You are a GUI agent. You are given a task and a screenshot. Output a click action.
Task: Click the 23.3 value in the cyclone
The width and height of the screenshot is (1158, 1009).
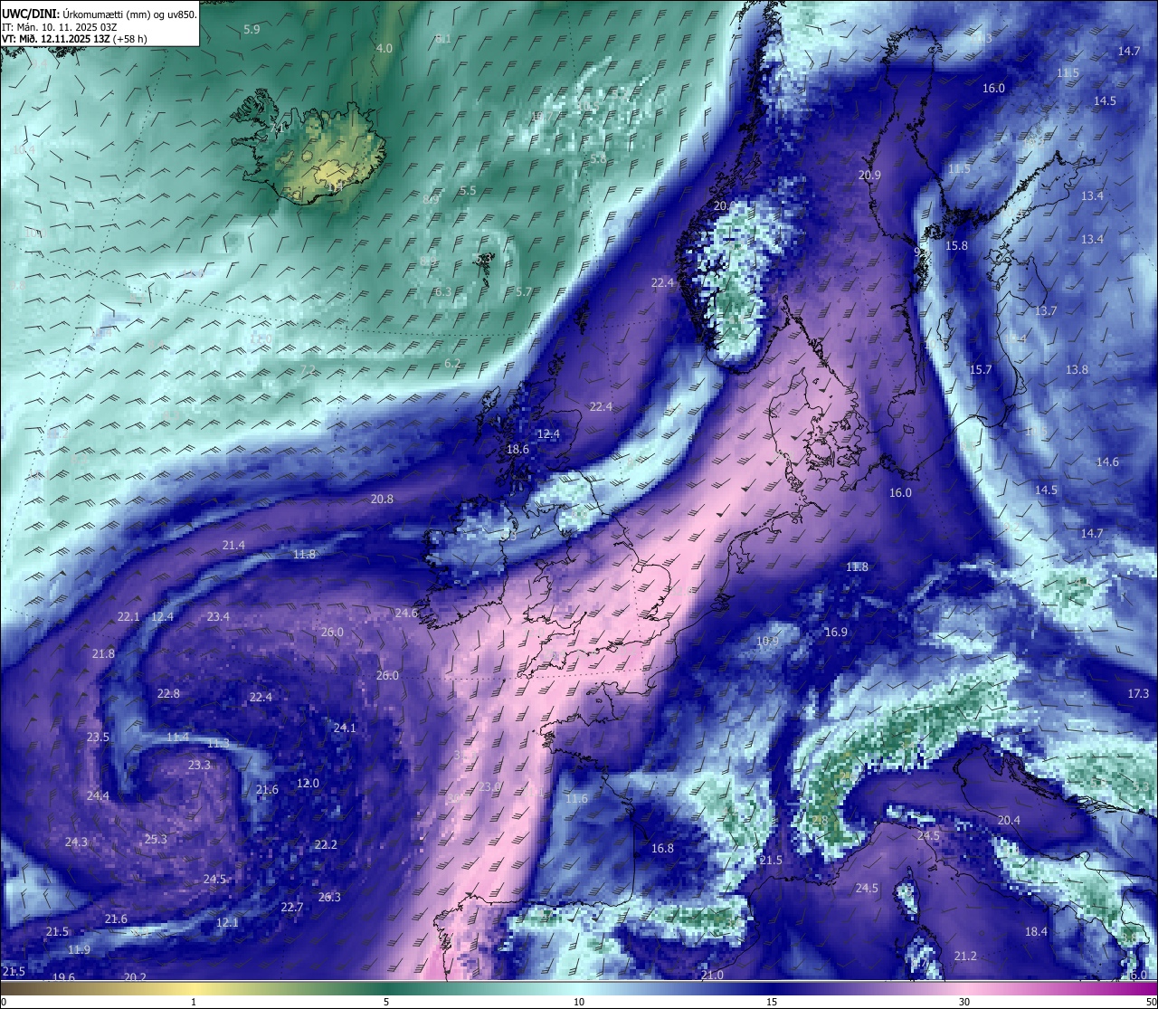tap(199, 766)
